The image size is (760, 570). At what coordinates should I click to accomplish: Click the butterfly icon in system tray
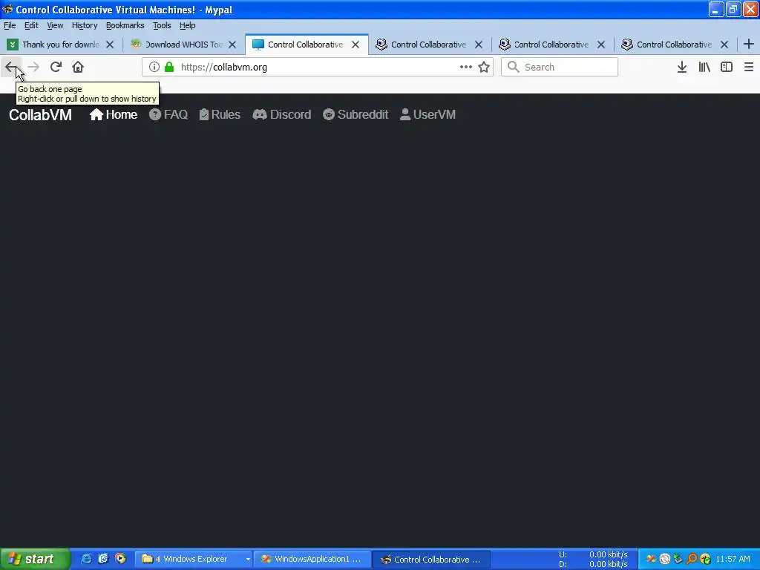pos(651,559)
